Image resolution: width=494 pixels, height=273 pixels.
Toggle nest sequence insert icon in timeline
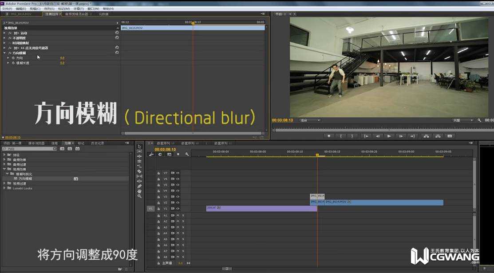151,154
